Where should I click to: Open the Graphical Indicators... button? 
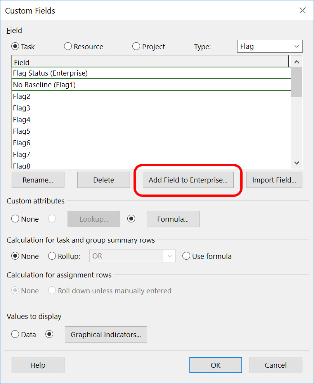[106, 334]
